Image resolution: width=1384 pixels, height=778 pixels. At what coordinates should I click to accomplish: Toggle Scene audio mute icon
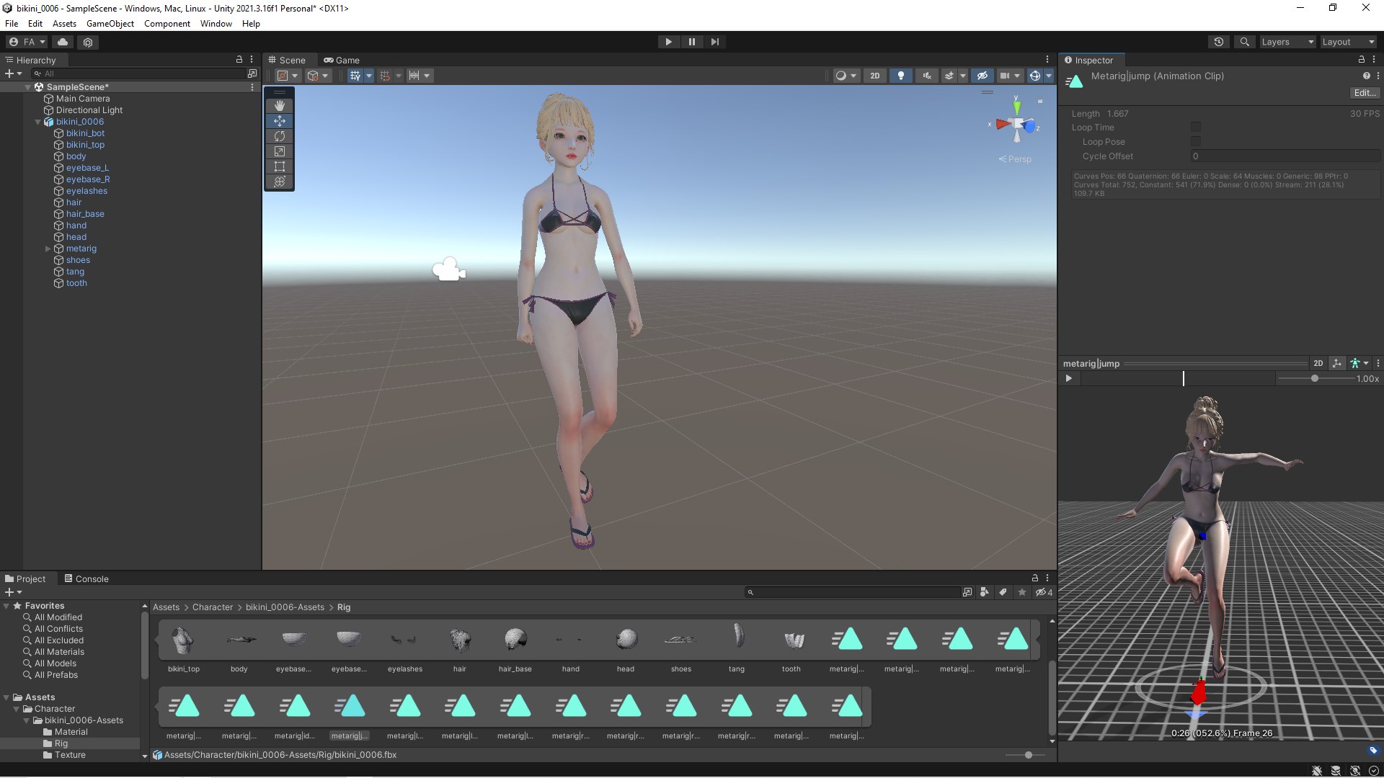(926, 76)
